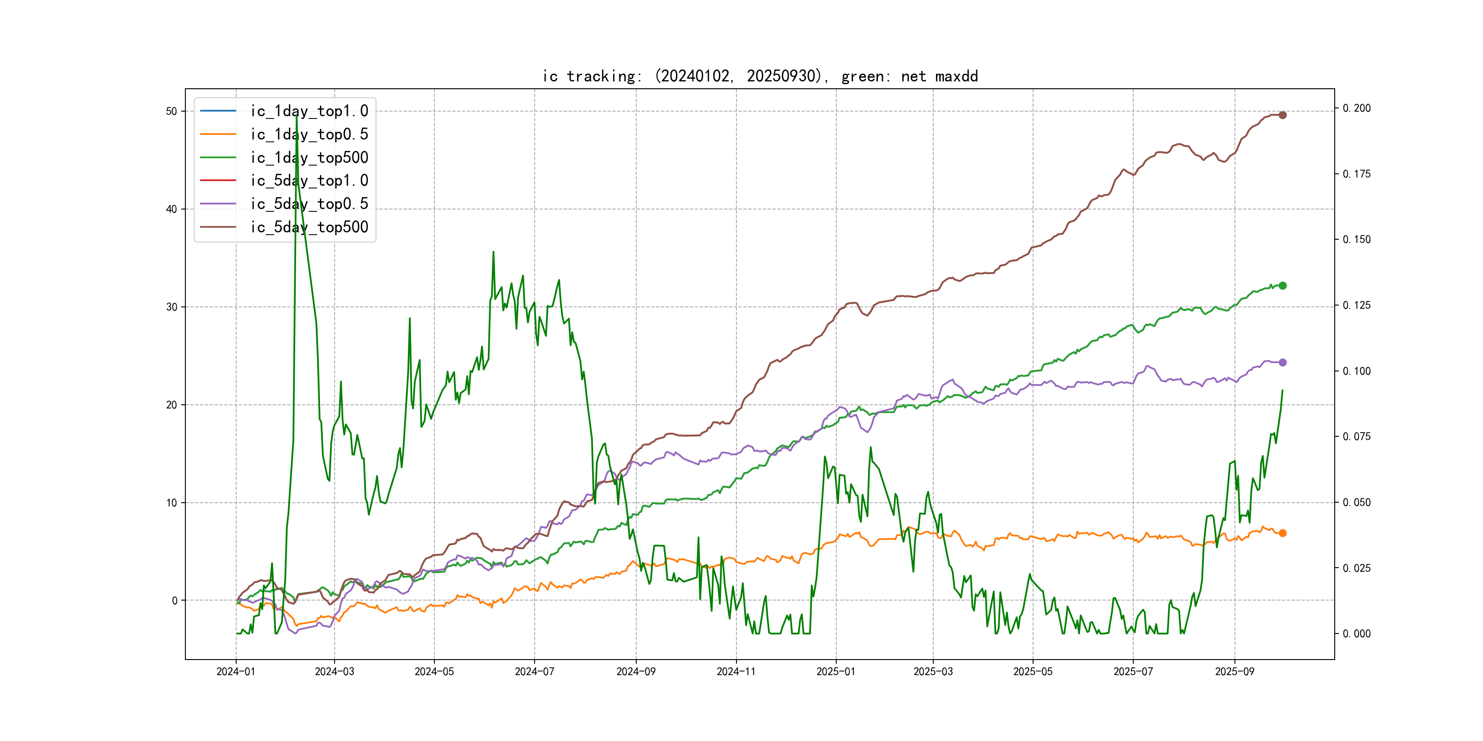Click the blue legend line swatch
Screen dimensions: 1483x741
217,111
